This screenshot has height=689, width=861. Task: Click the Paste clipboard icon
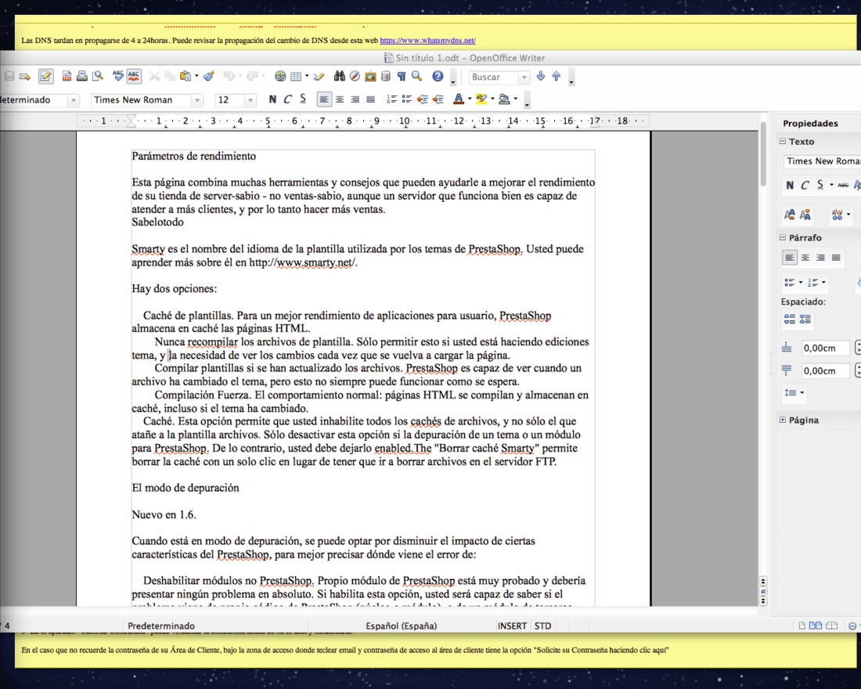click(x=186, y=77)
